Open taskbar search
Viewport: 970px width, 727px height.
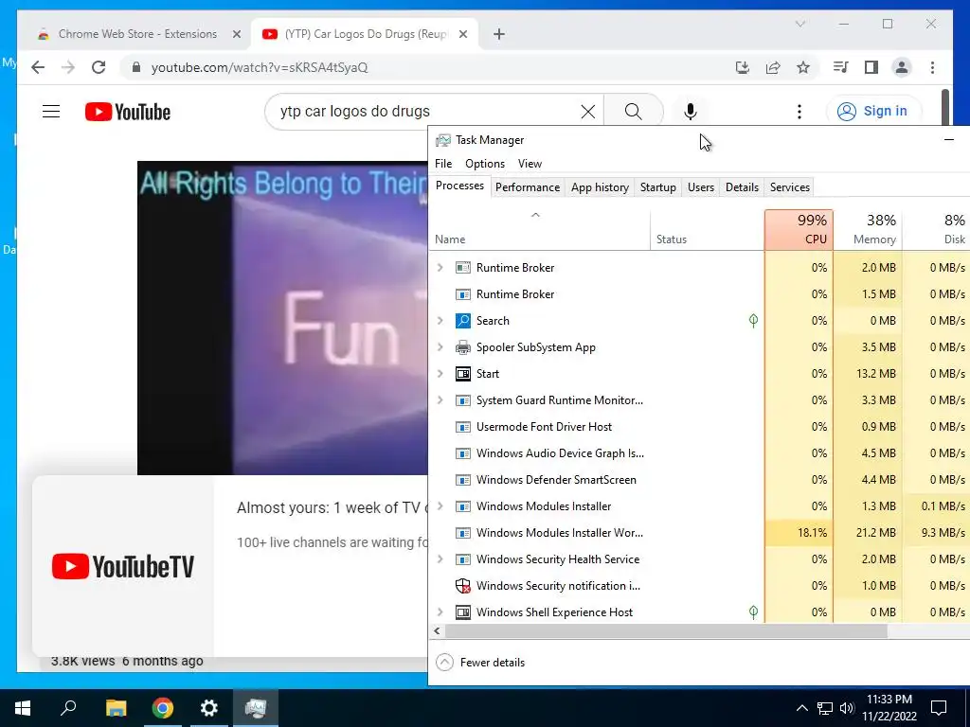[x=68, y=708]
